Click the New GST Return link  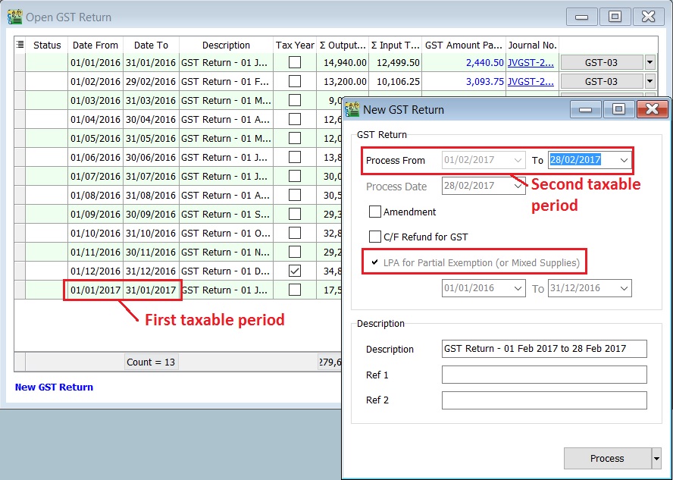54,387
